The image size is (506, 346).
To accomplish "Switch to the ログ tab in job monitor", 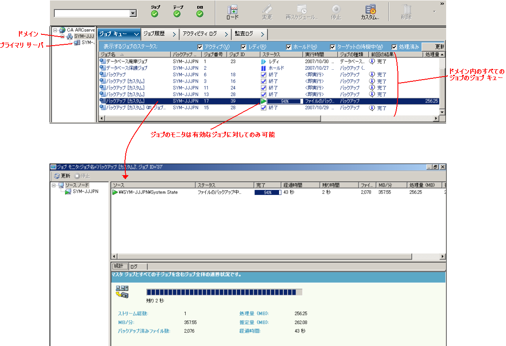I will pyautogui.click(x=134, y=266).
